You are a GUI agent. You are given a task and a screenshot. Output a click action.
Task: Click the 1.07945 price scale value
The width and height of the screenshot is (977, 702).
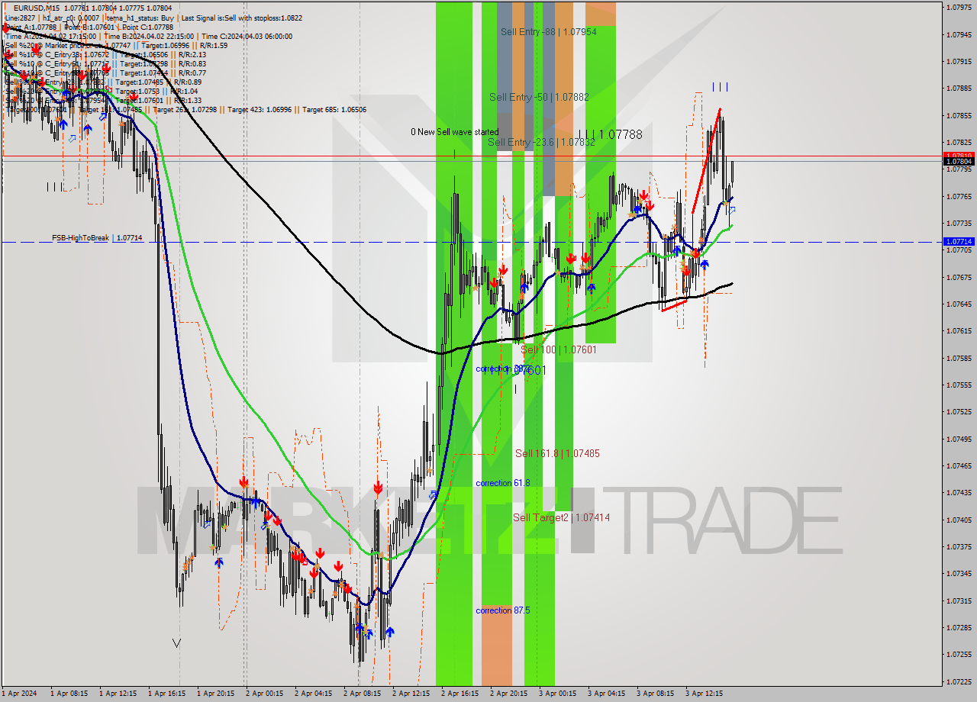coord(959,34)
